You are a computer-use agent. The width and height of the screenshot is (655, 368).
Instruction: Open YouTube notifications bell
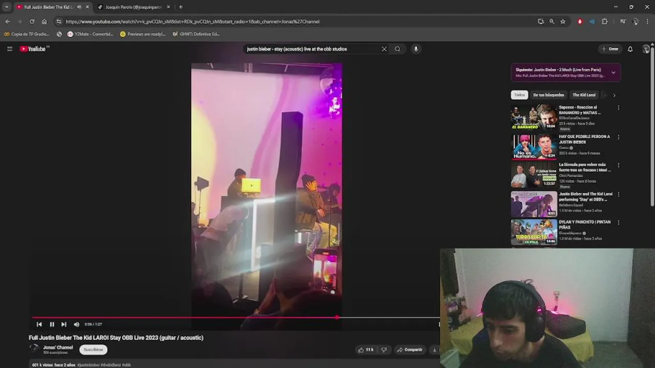(630, 49)
